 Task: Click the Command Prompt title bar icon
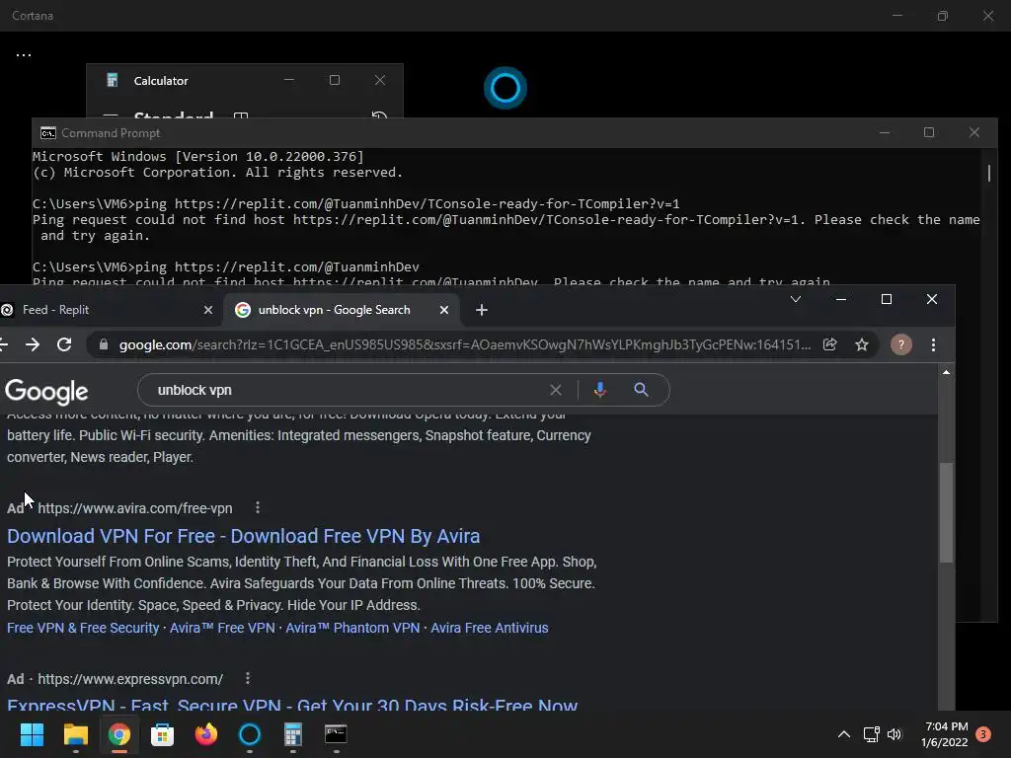click(47, 133)
